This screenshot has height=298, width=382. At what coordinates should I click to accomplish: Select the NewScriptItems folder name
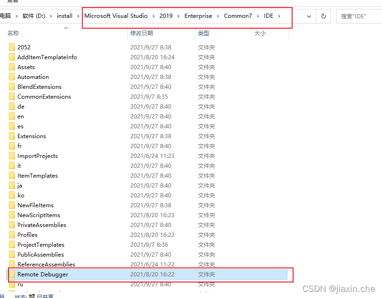(39, 215)
